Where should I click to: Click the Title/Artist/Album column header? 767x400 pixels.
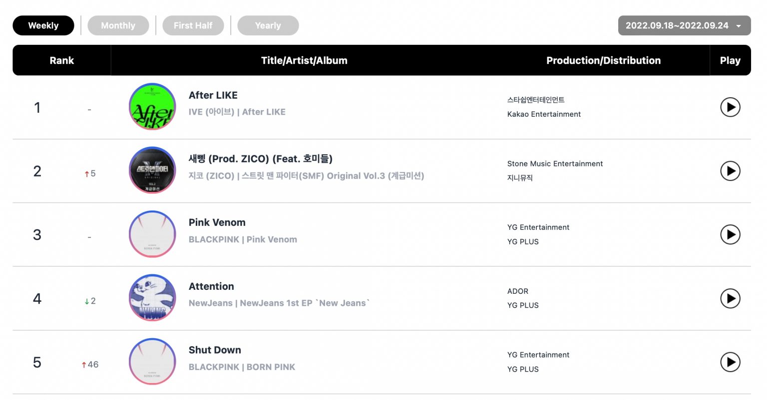(x=304, y=60)
